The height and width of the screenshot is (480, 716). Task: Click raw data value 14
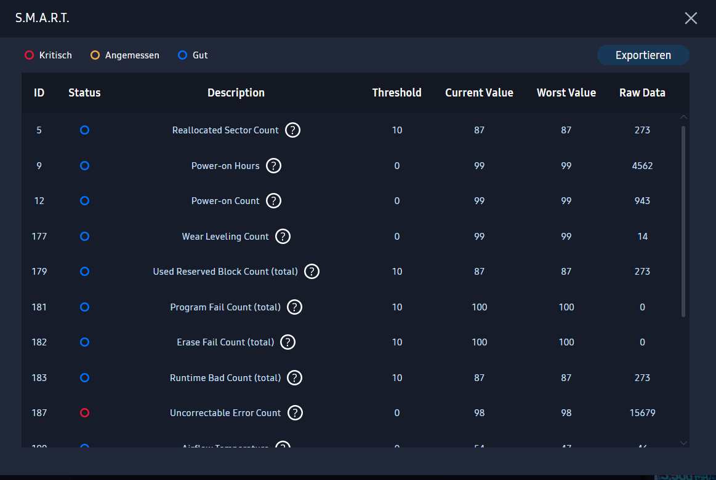pos(643,237)
